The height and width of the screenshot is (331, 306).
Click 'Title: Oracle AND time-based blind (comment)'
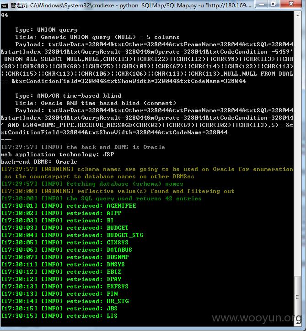pos(96,103)
